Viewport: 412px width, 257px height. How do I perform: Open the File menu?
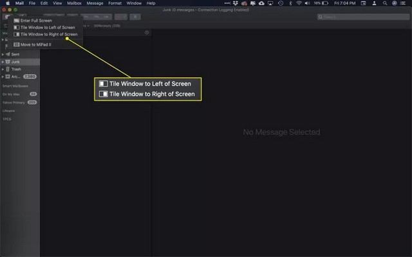click(x=32, y=3)
